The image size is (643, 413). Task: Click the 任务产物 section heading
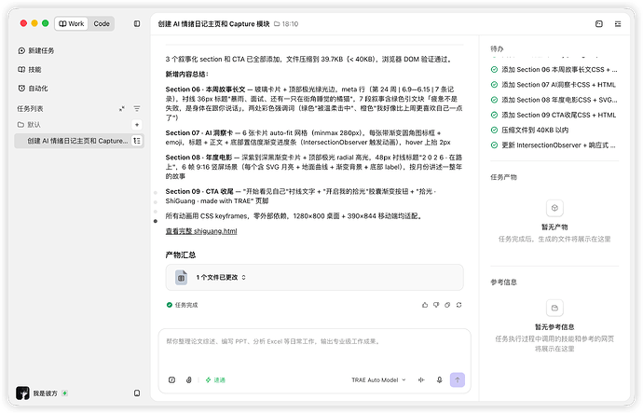coord(503,177)
